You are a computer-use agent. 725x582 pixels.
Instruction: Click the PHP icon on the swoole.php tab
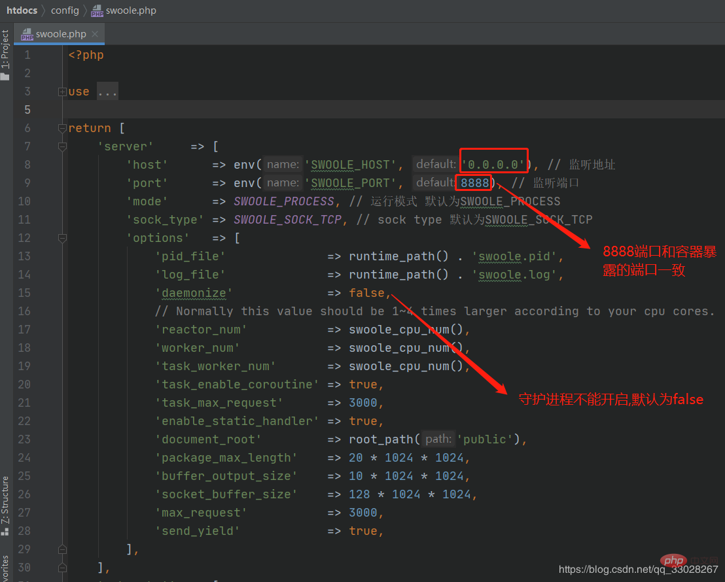click(x=27, y=35)
